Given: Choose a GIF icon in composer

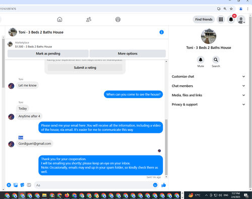Looking at the screenshot, I should [x=29, y=185].
